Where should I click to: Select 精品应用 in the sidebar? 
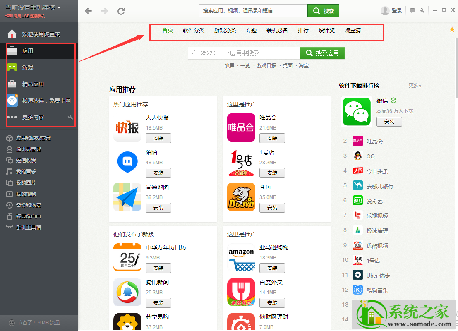click(39, 84)
